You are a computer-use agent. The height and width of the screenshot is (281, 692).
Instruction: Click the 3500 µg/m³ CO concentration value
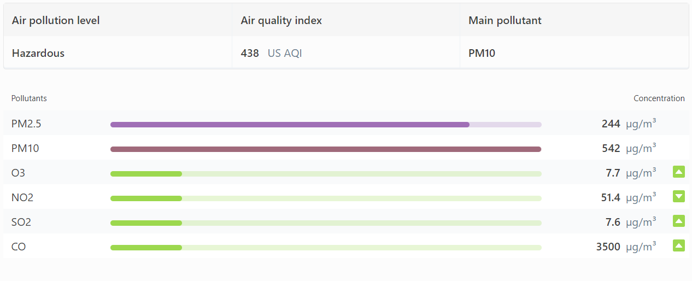626,247
